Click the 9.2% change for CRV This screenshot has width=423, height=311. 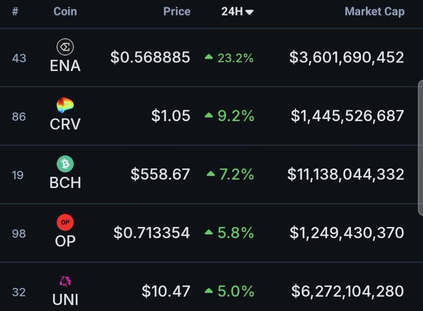(236, 116)
